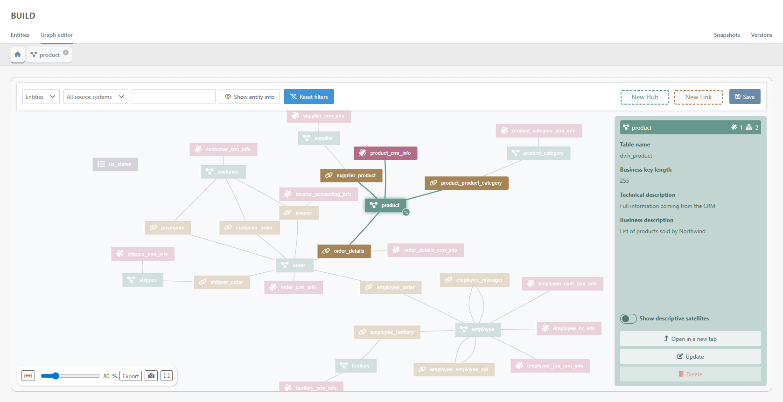Select the product_category hub node
The height and width of the screenshot is (402, 783).
[538, 153]
